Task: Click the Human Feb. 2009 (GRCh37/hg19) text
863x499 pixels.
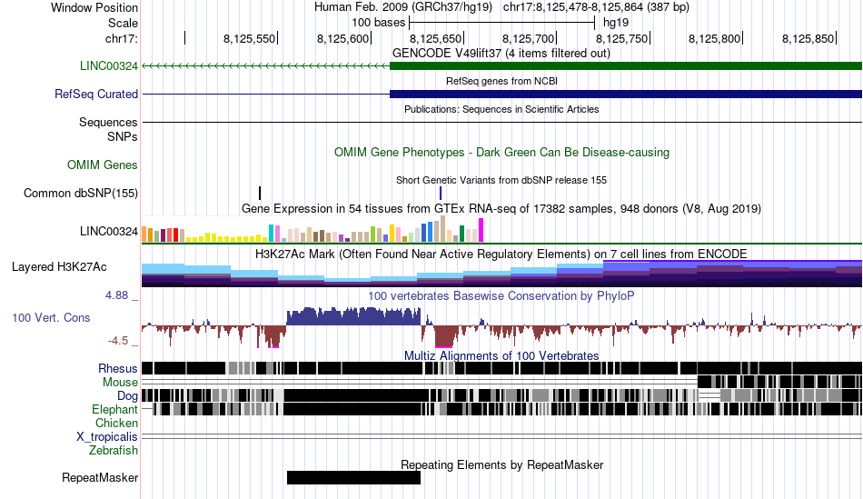Action: (402, 7)
